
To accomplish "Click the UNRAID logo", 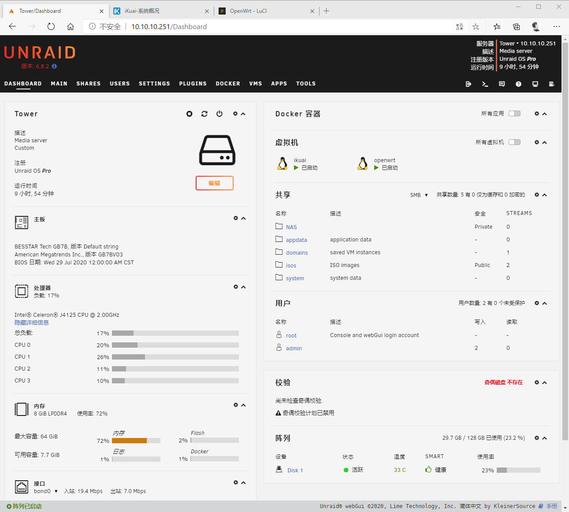I will (x=40, y=52).
